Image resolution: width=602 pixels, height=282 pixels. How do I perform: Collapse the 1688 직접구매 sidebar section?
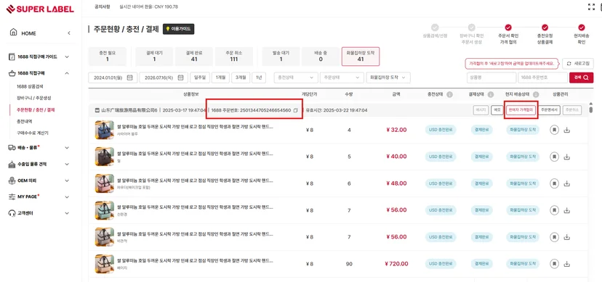click(67, 73)
